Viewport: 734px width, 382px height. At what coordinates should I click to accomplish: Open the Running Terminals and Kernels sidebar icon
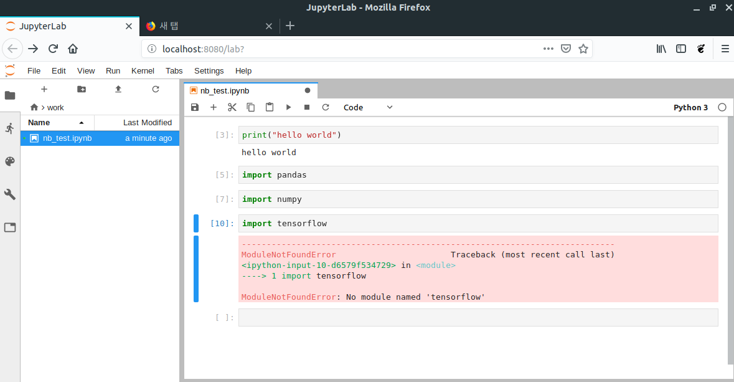(x=10, y=128)
